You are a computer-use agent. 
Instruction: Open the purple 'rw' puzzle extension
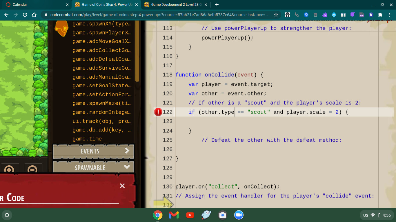[325, 15]
